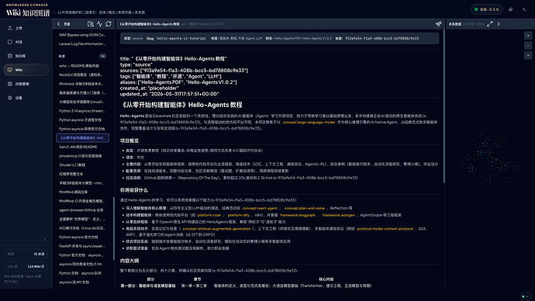535x301 pixels.
Task: Follow the concept:large-language-model link
Action: (x=309, y=122)
